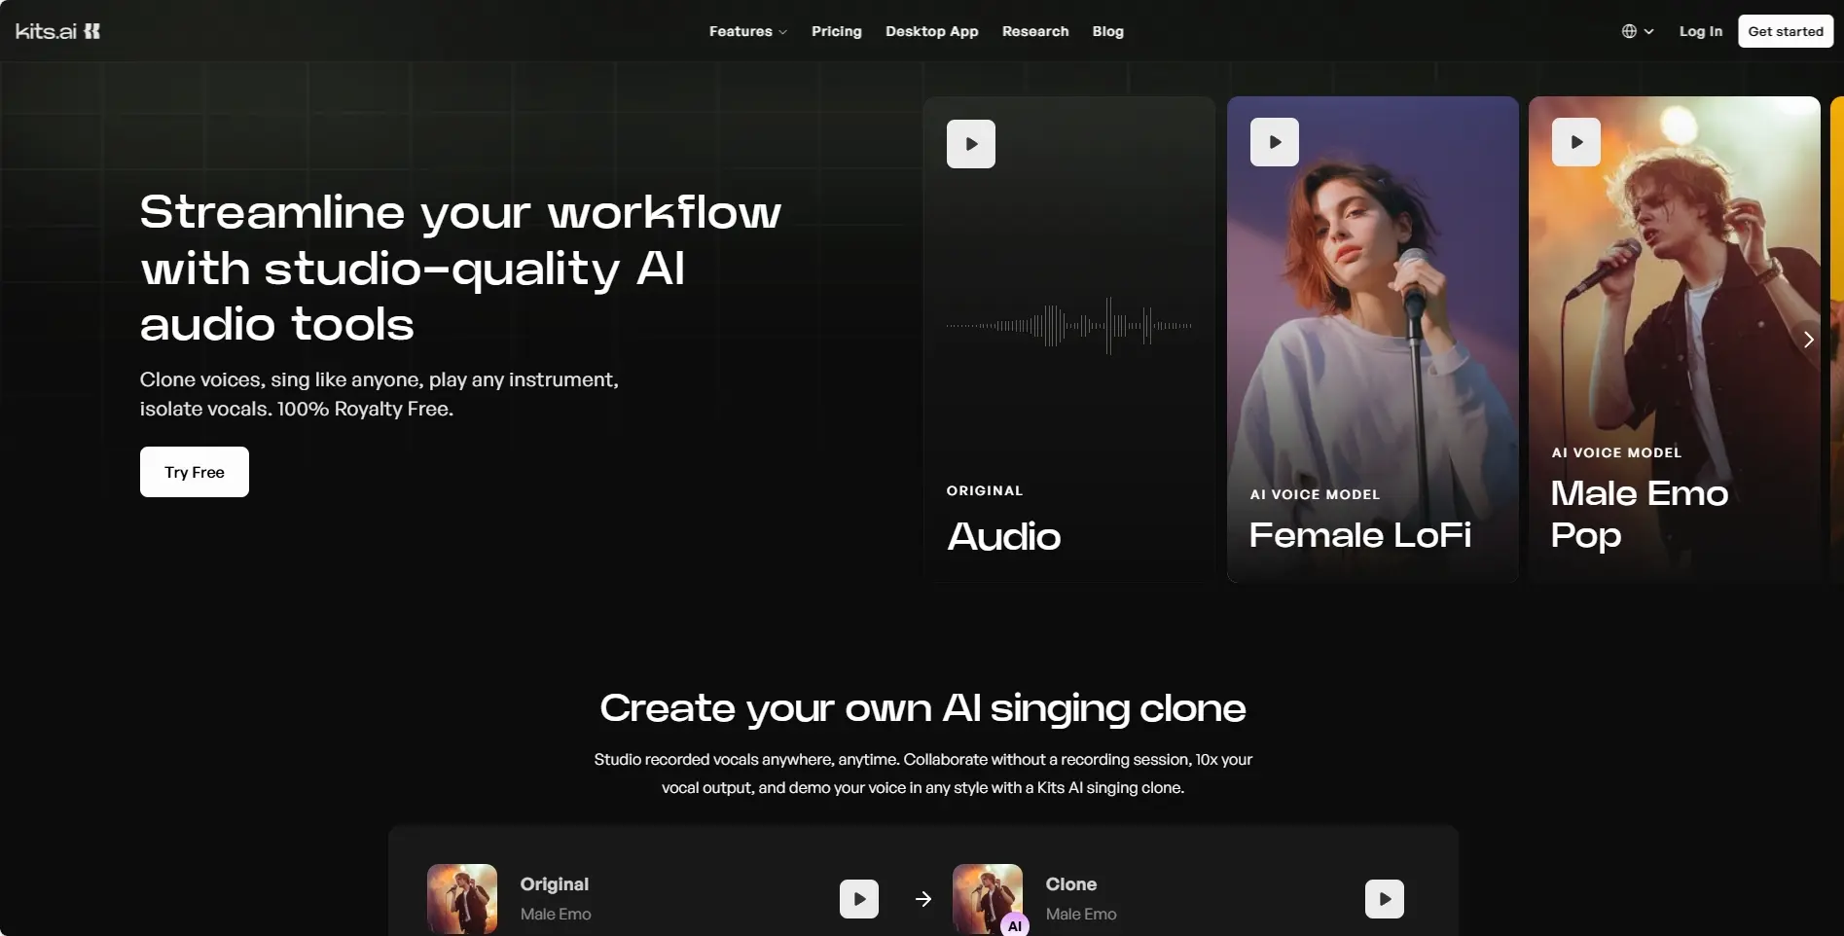Go to the Desktop App page

pyautogui.click(x=931, y=31)
